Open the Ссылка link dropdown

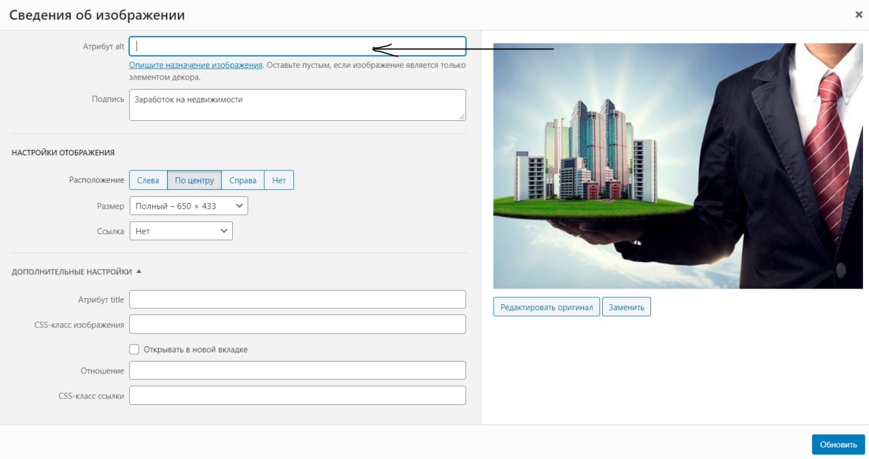point(181,231)
